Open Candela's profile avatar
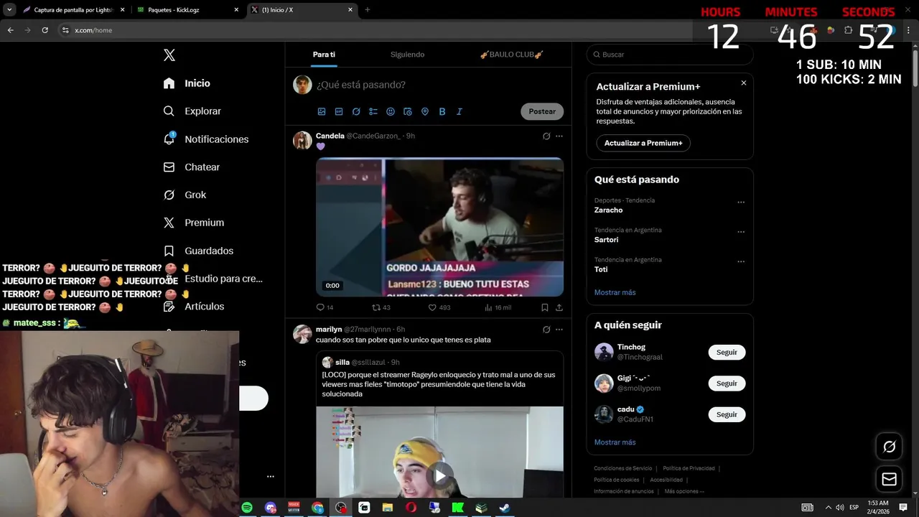Viewport: 919px width, 517px height. coord(302,140)
